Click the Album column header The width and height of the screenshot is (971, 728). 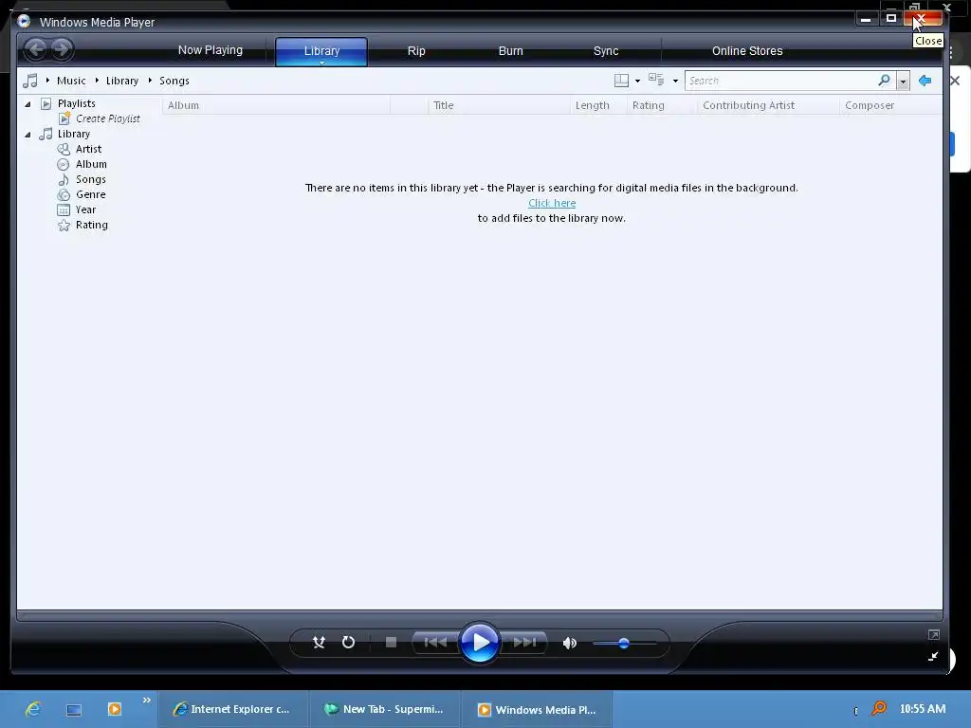pos(276,105)
